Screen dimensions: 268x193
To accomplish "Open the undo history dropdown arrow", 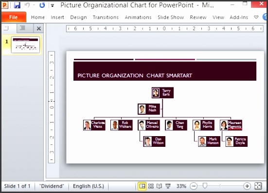I will click(x=34, y=5).
